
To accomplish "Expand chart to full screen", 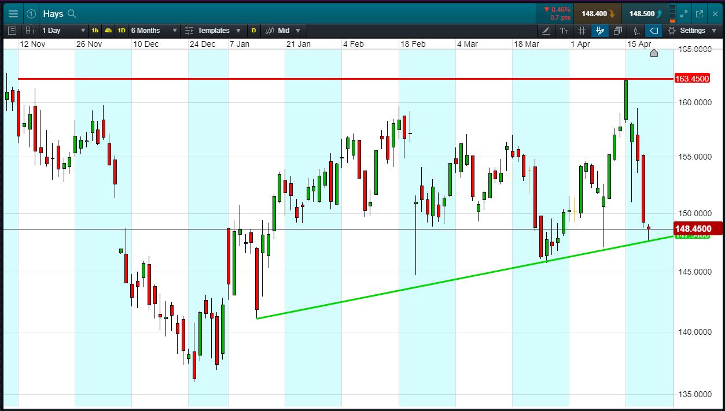I will pos(684,13).
